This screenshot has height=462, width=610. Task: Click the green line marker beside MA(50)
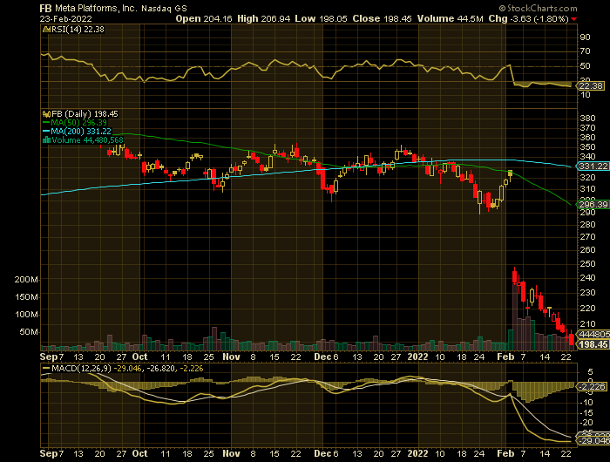click(x=46, y=123)
